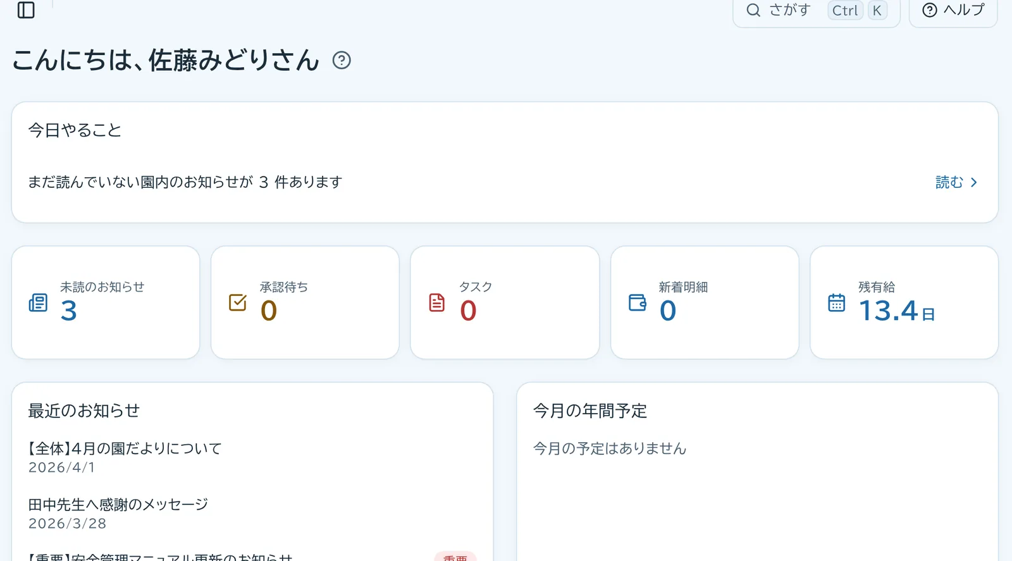Select the 13.4日 remaining leave value
Screen dimensions: 1012x561
896,311
